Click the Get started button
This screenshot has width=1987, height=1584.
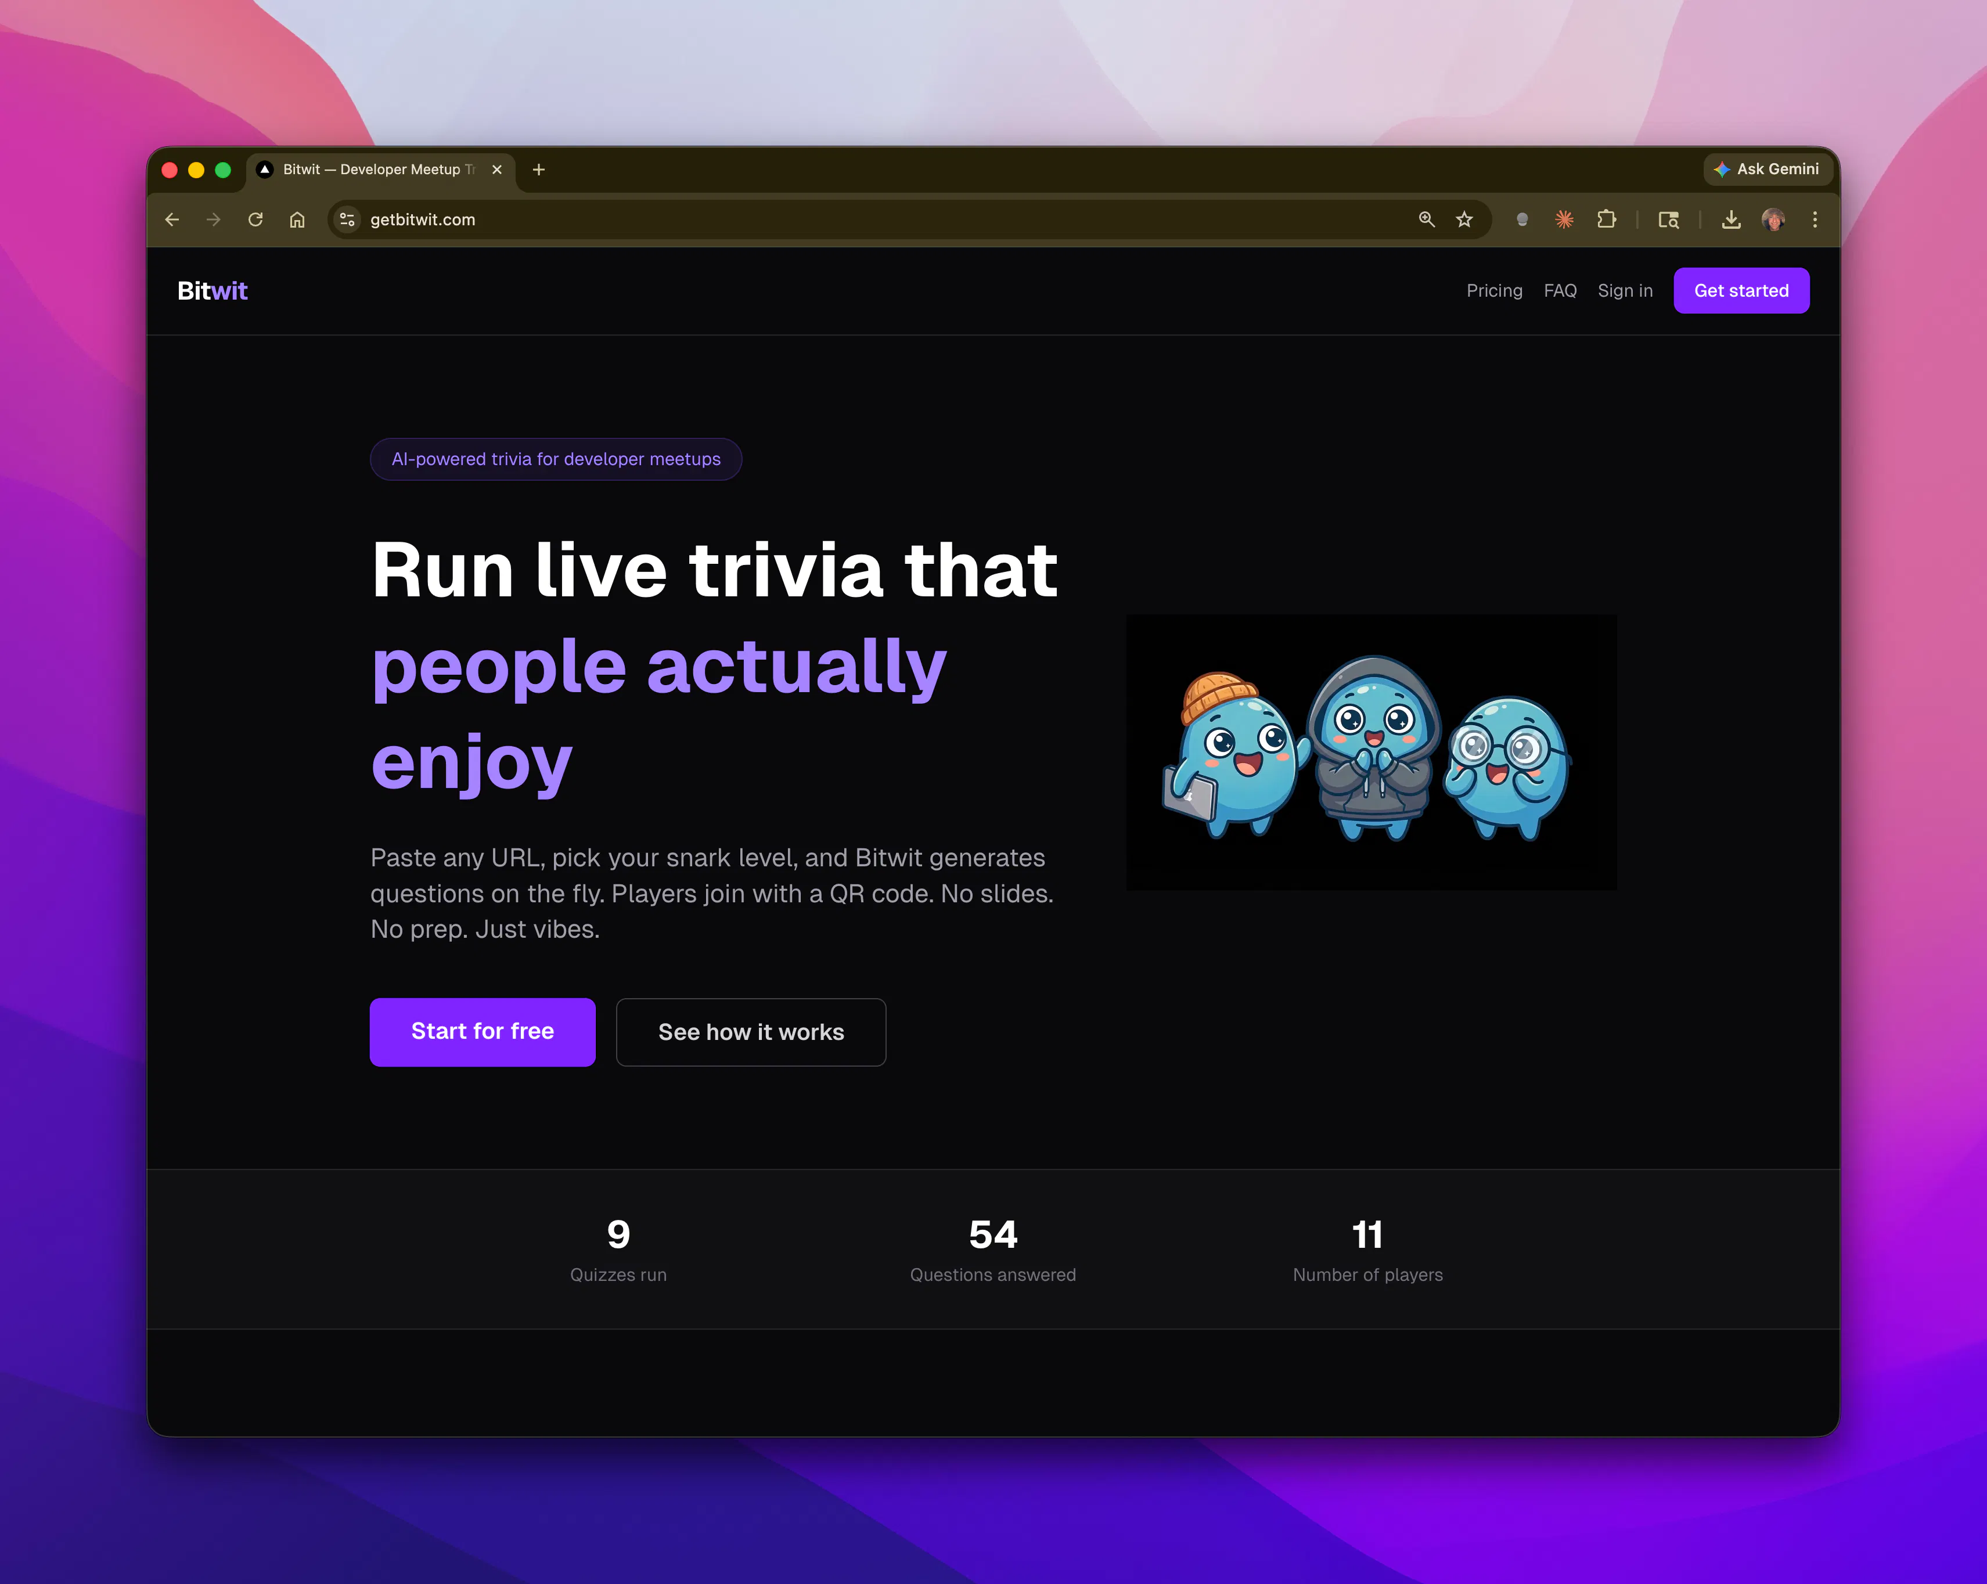pos(1741,291)
